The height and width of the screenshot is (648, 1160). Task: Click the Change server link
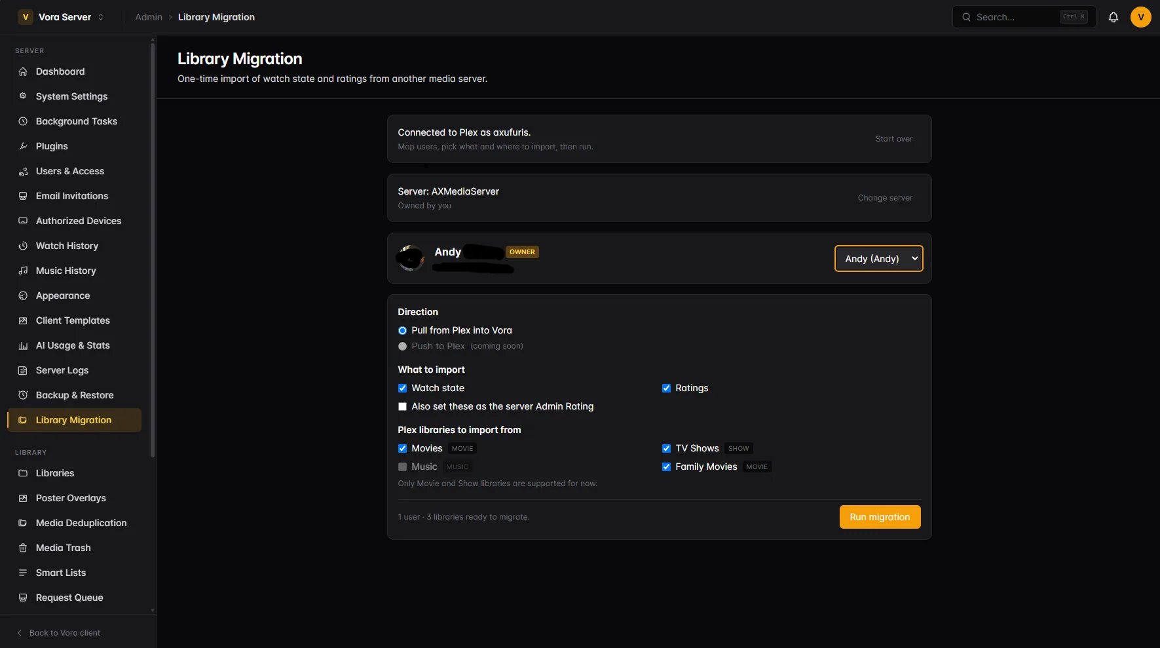(x=885, y=198)
